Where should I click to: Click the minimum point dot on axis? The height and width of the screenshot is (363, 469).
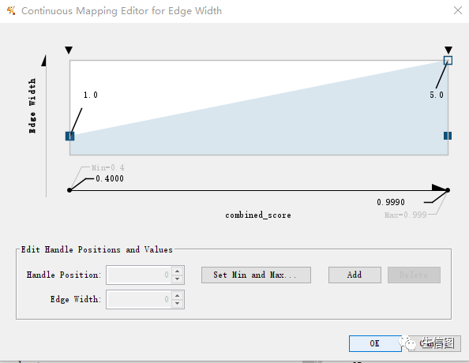click(69, 190)
